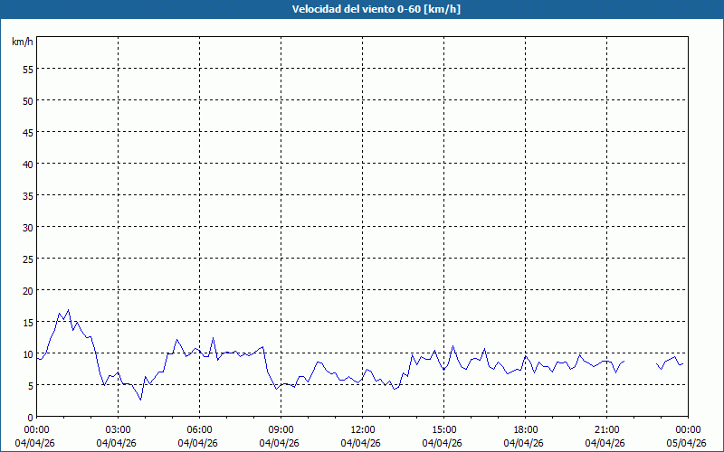
Task: Click the chart title 'Velocidad del viento 0-60'
Action: (x=362, y=9)
